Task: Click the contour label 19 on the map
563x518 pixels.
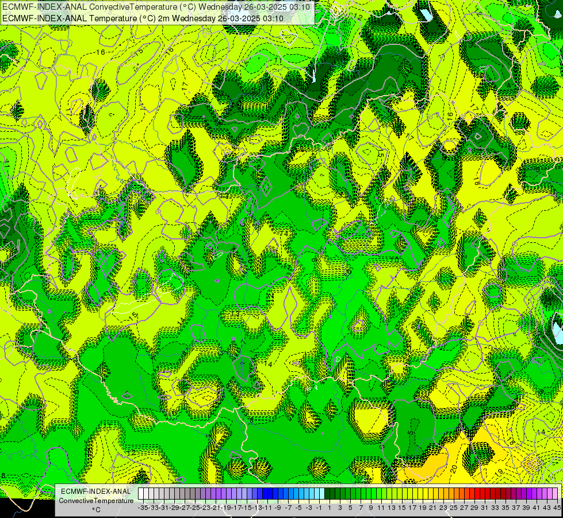Action: [499, 473]
